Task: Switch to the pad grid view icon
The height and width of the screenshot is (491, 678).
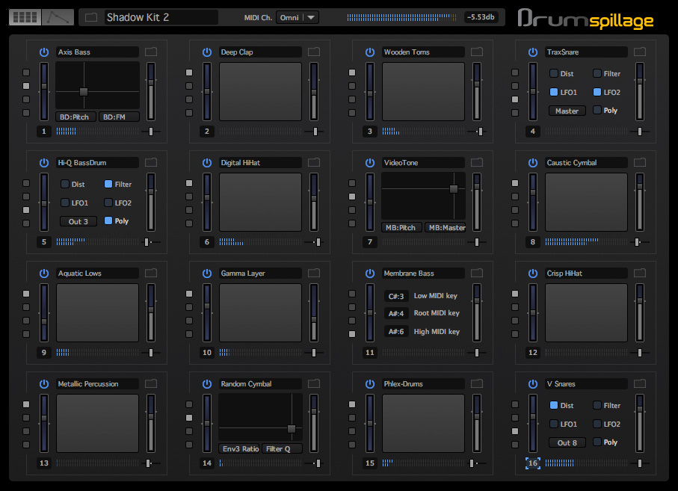Action: click(x=25, y=17)
